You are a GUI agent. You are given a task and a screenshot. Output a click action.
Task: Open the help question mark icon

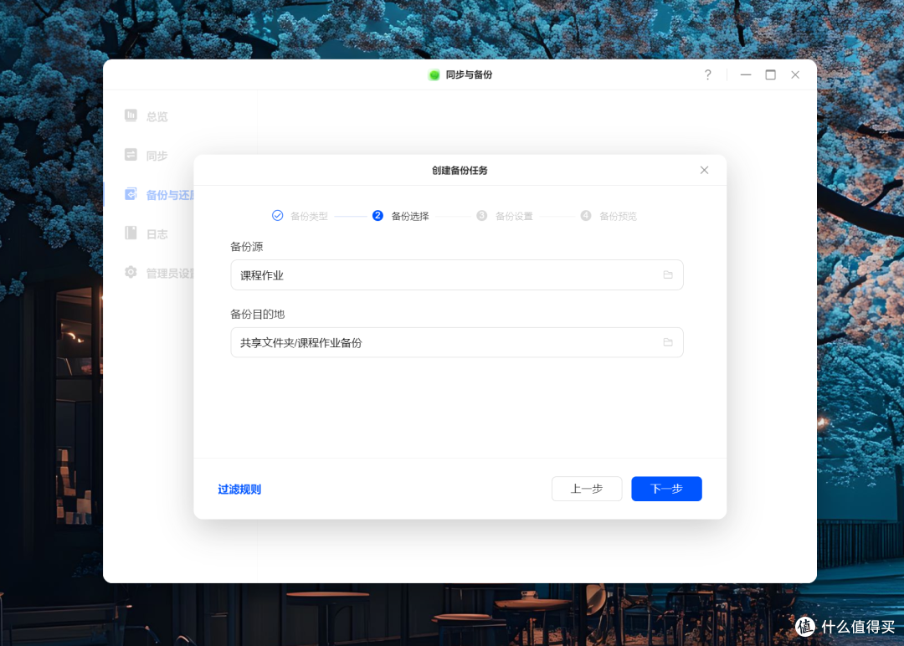(707, 75)
